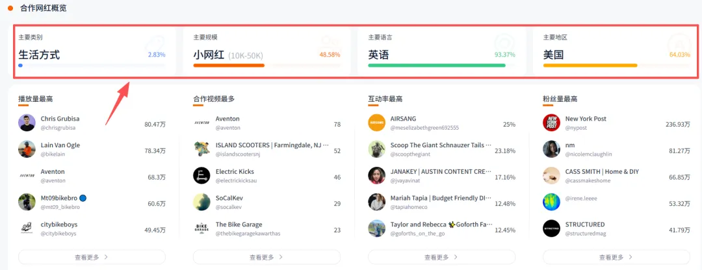Expand 查看更多 under 合作视频最多
Screen dimensions: 702x270
pos(266,257)
